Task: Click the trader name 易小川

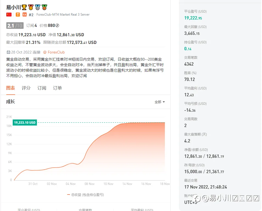Action: [x=13, y=7]
